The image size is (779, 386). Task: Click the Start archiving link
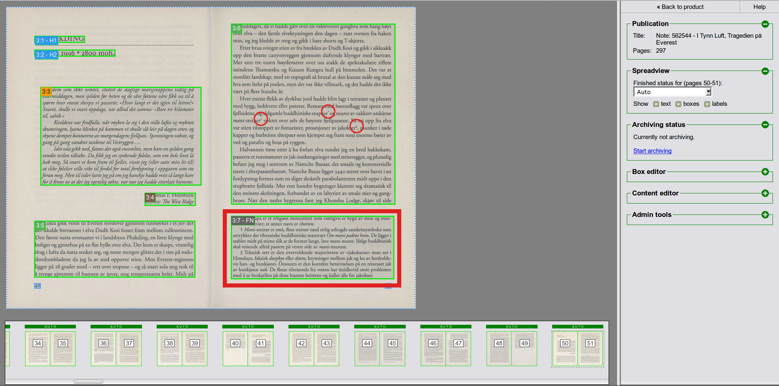tap(652, 151)
